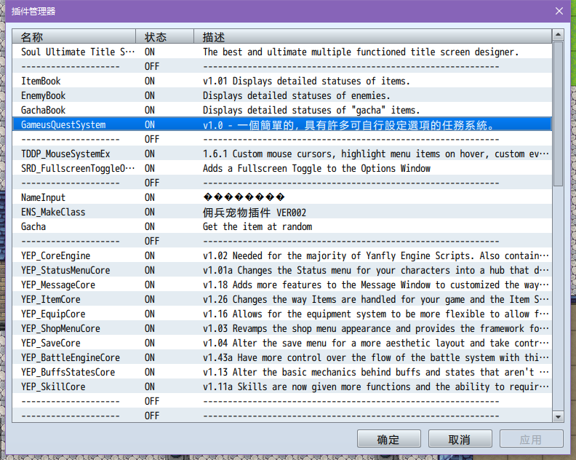This screenshot has height=460, width=576.
Task: Sort by the 状态 column header
Action: [164, 37]
